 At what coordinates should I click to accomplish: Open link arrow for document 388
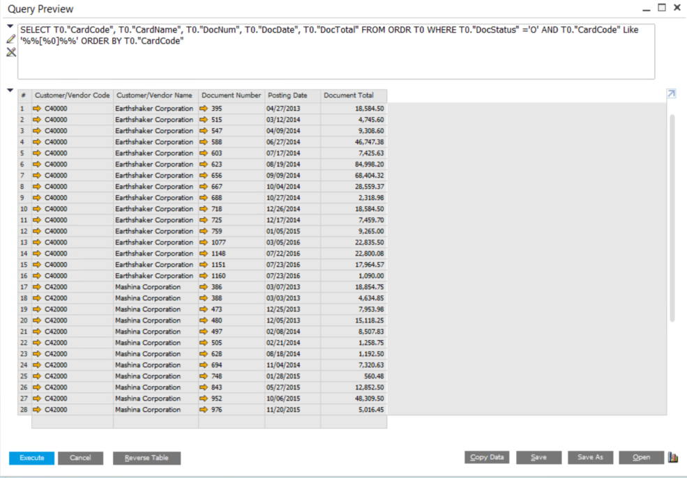point(203,298)
